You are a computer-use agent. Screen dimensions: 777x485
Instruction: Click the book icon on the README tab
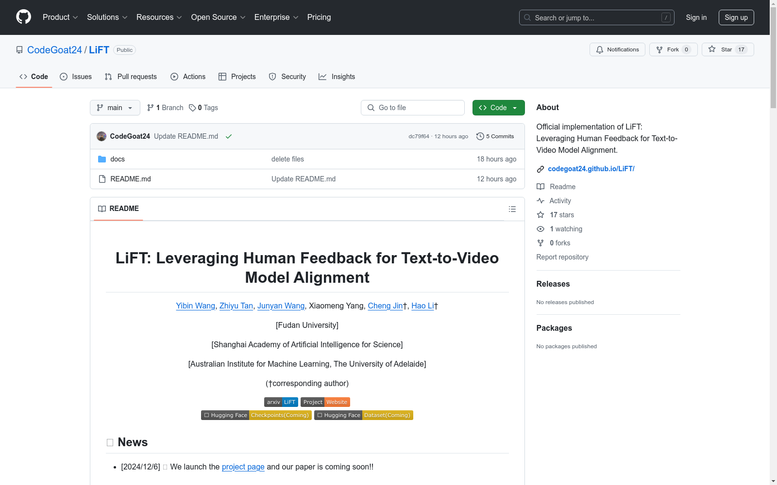click(102, 209)
